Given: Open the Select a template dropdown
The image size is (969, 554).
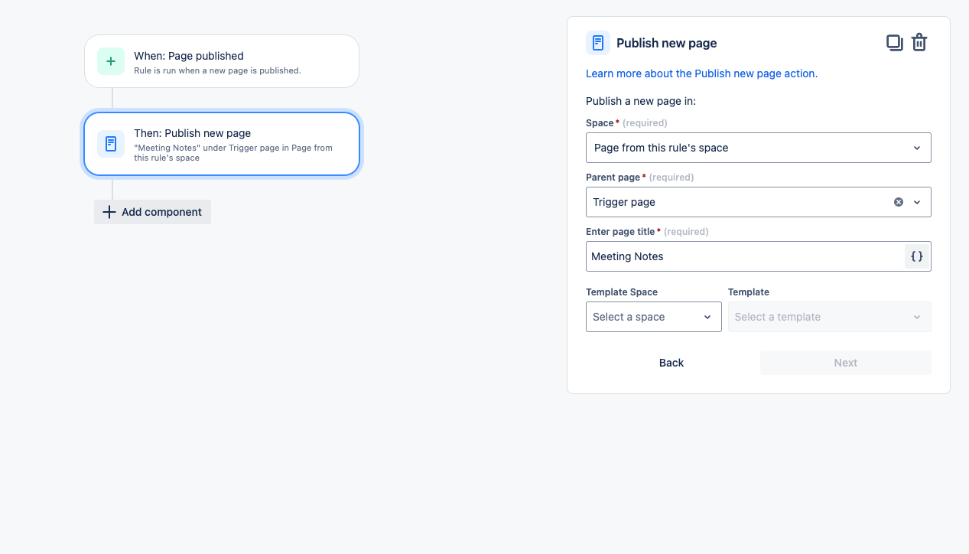Looking at the screenshot, I should point(830,317).
